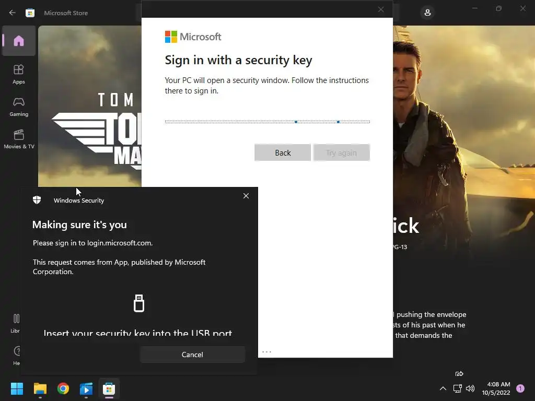Open the user account profile icon

[427, 13]
